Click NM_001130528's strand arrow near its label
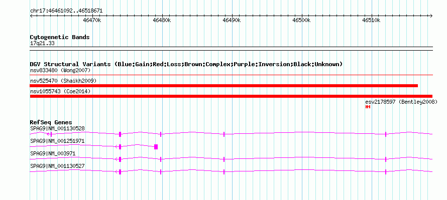This screenshot has height=200, width=447. coord(48,134)
